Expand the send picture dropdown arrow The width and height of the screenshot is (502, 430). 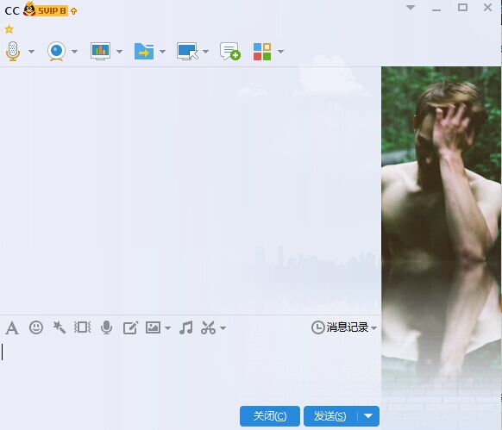(167, 328)
